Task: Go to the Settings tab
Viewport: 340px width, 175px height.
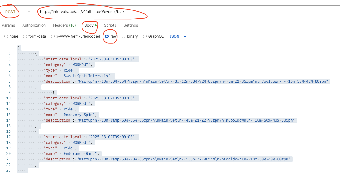Action: [131, 25]
